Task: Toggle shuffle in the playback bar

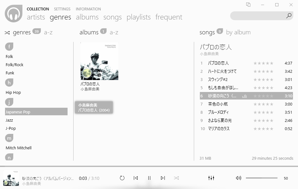Action: (x=176, y=178)
